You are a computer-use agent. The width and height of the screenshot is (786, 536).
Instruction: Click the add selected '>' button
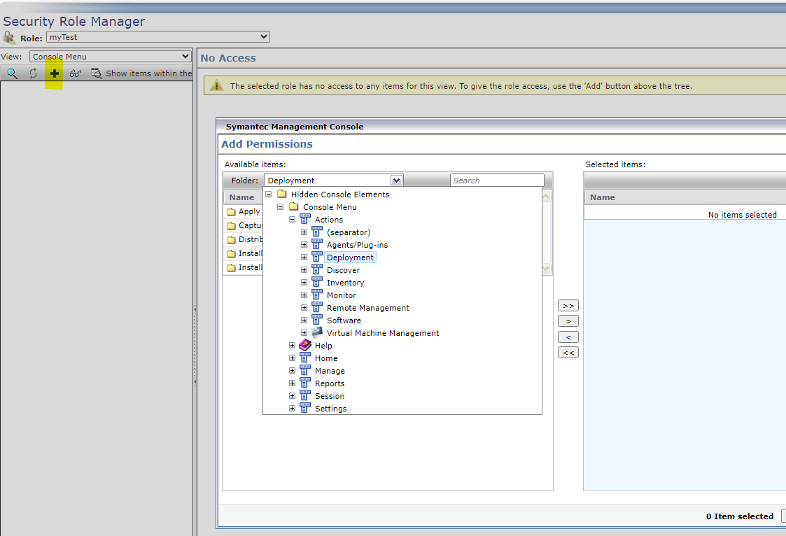568,321
